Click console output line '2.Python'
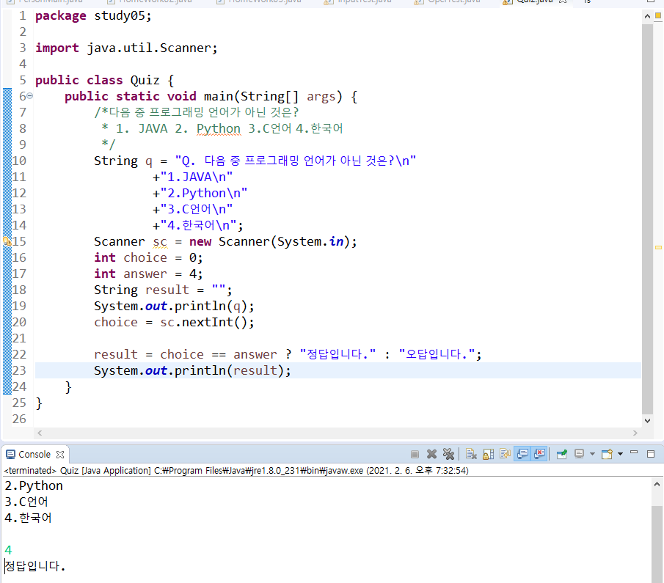 click(34, 485)
